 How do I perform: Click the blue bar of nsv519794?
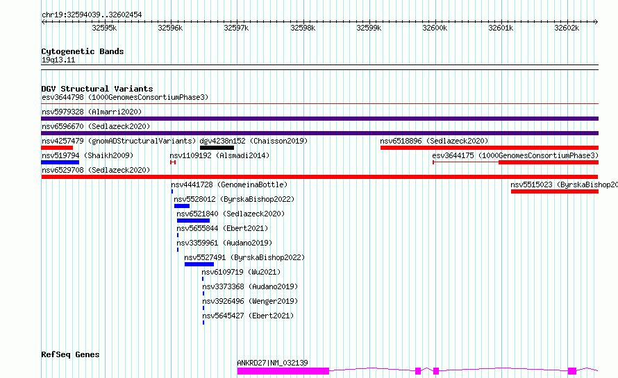60,162
